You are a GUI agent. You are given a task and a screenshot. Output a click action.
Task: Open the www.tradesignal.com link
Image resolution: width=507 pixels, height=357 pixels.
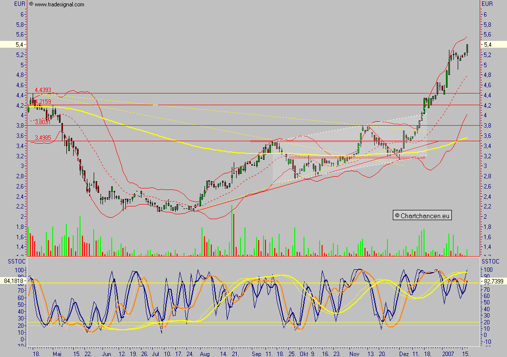click(59, 4)
